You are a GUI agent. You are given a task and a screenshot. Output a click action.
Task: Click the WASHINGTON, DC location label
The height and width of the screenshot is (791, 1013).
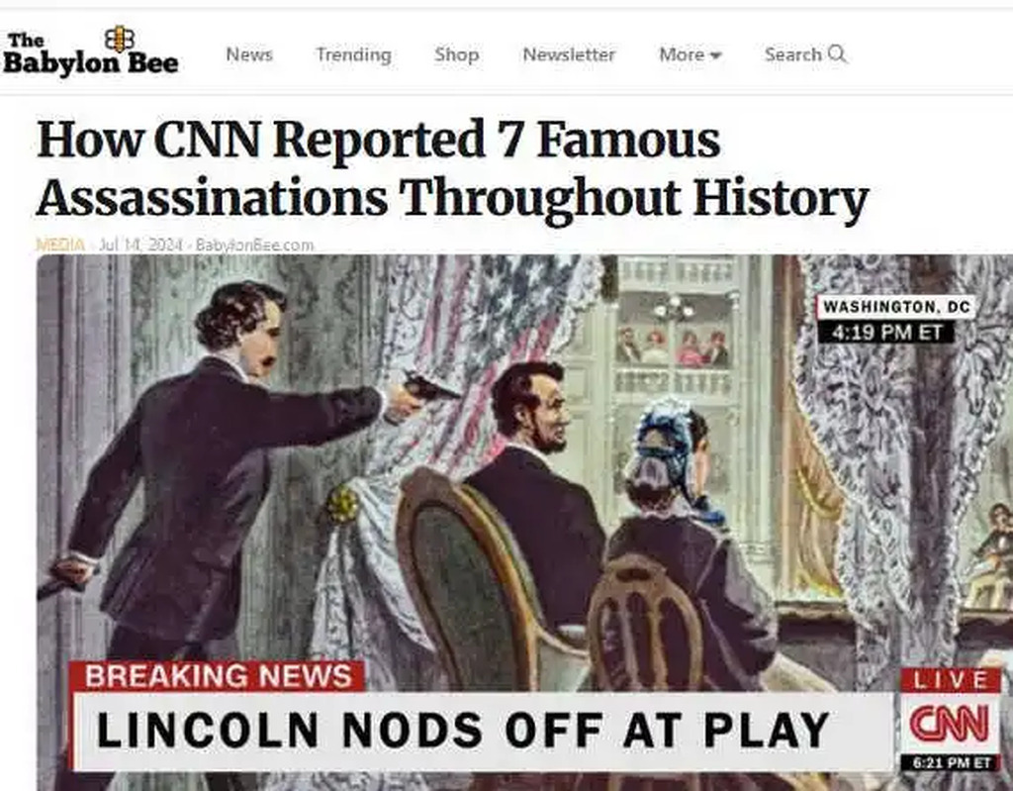click(x=896, y=307)
